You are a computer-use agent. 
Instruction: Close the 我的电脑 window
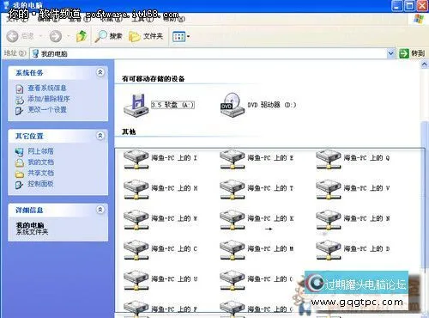[x=423, y=6]
